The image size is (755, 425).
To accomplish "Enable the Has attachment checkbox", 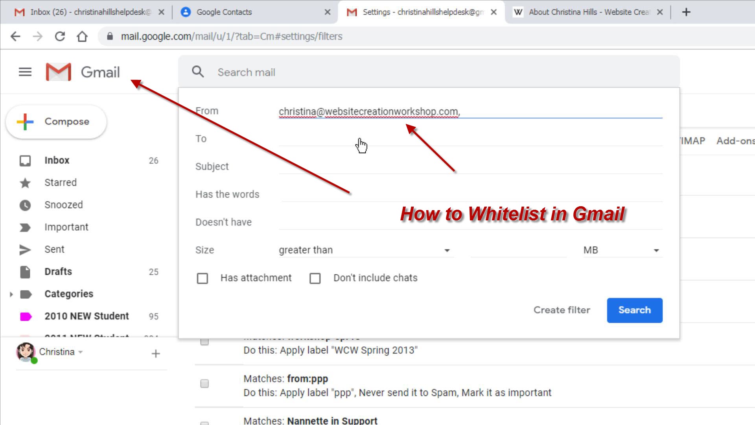I will pos(202,278).
